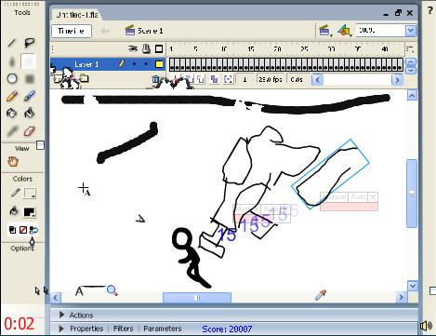Viewport: 436px width, 336px height.
Task: Switch to the Parameters tab
Action: (163, 329)
